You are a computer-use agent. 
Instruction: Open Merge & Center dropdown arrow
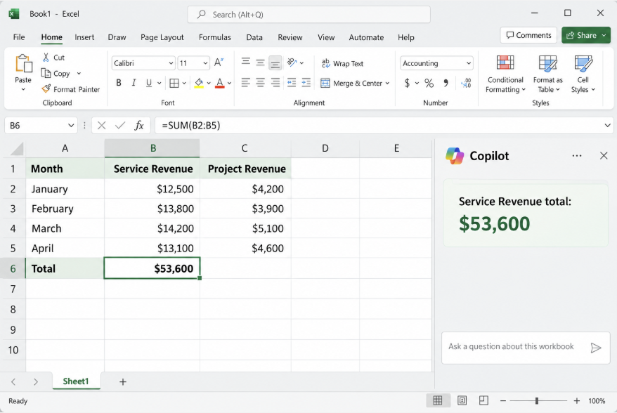pyautogui.click(x=387, y=84)
